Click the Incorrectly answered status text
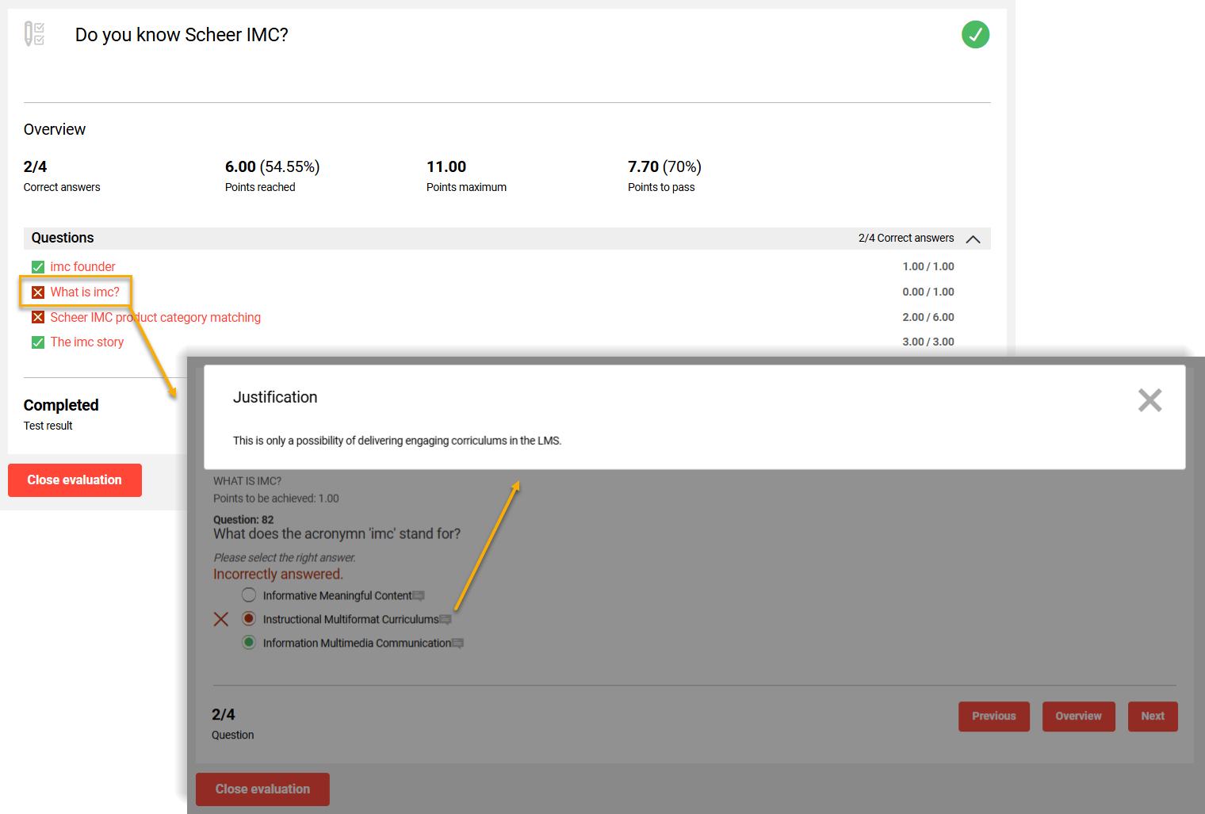The height and width of the screenshot is (814, 1205). (x=278, y=575)
